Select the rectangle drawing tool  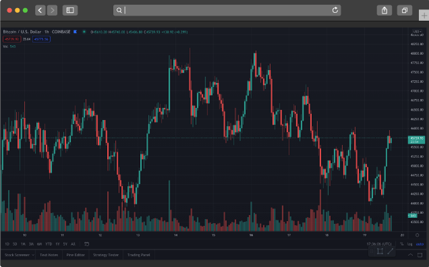click(380, 251)
